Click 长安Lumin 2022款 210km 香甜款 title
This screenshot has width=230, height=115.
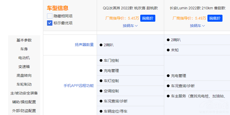(197, 8)
